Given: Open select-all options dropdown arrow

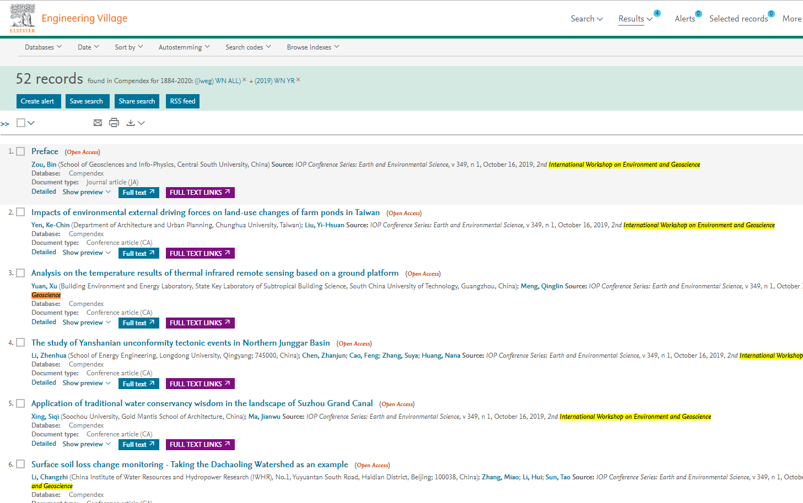Looking at the screenshot, I should pyautogui.click(x=31, y=123).
